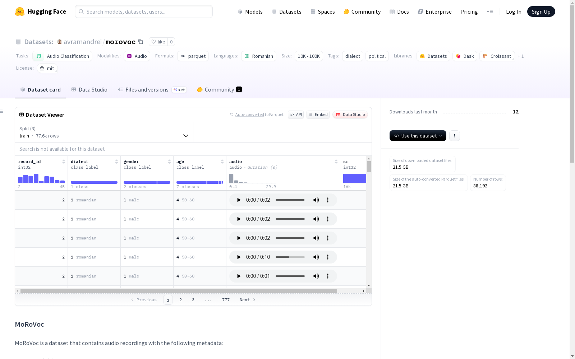The image size is (575, 359).
Task: Open Data Studio from the viewer header
Action: pos(350,115)
